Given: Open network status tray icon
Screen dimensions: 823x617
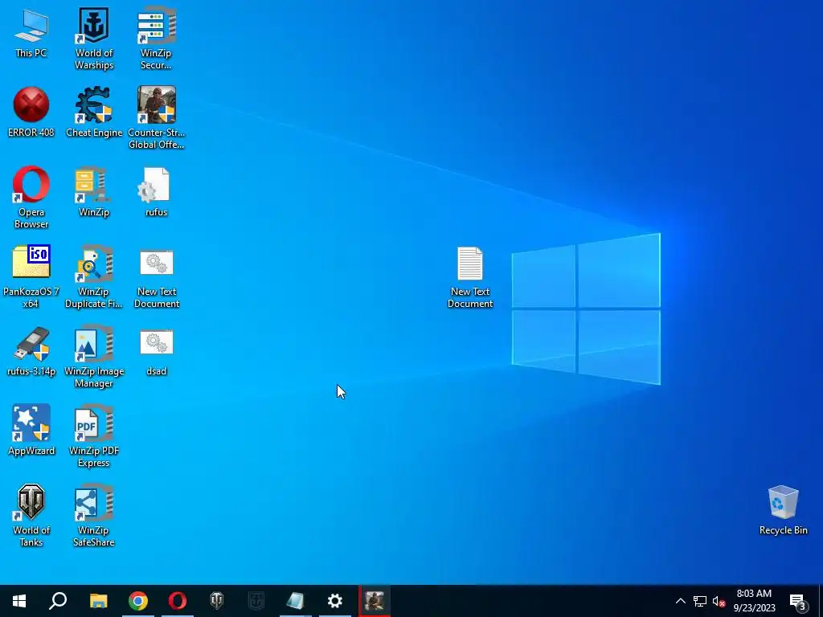Looking at the screenshot, I should coord(700,601).
